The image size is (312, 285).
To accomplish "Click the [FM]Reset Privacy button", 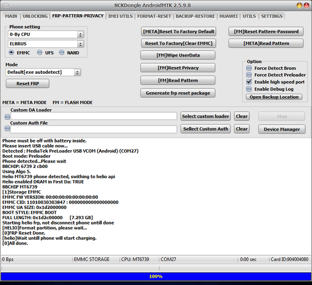I will [x=178, y=68].
